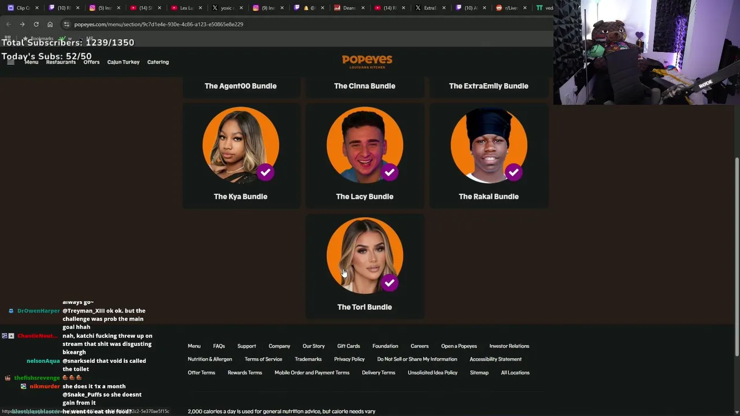
Task: Open the All Locations footer link
Action: [x=515, y=373]
